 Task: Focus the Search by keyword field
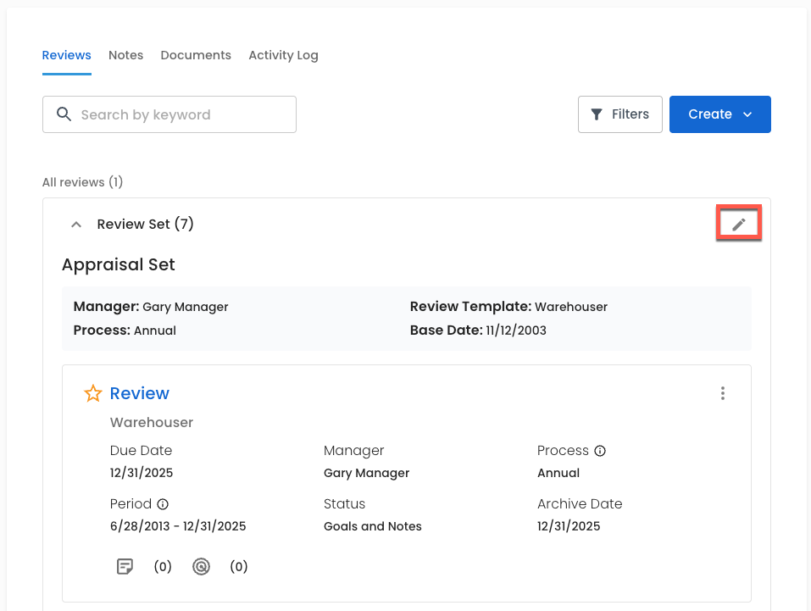pos(182,114)
